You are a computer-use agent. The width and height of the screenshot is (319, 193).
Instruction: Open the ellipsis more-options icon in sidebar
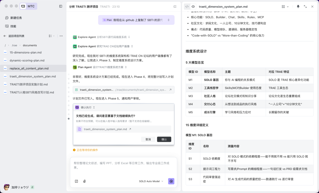pos(61,36)
